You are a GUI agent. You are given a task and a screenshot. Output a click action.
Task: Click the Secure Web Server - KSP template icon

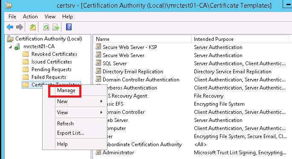pyautogui.click(x=98, y=47)
